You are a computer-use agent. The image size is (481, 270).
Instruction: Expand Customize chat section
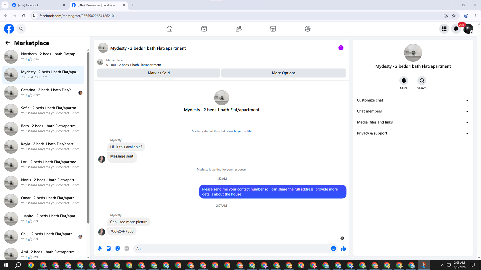pyautogui.click(x=413, y=100)
